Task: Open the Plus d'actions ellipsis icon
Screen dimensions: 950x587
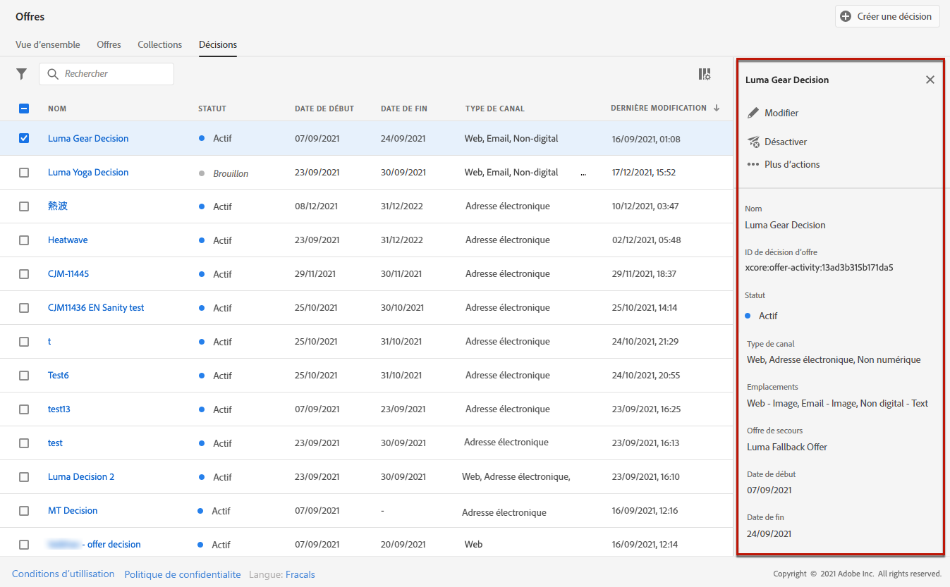Action: pyautogui.click(x=753, y=164)
